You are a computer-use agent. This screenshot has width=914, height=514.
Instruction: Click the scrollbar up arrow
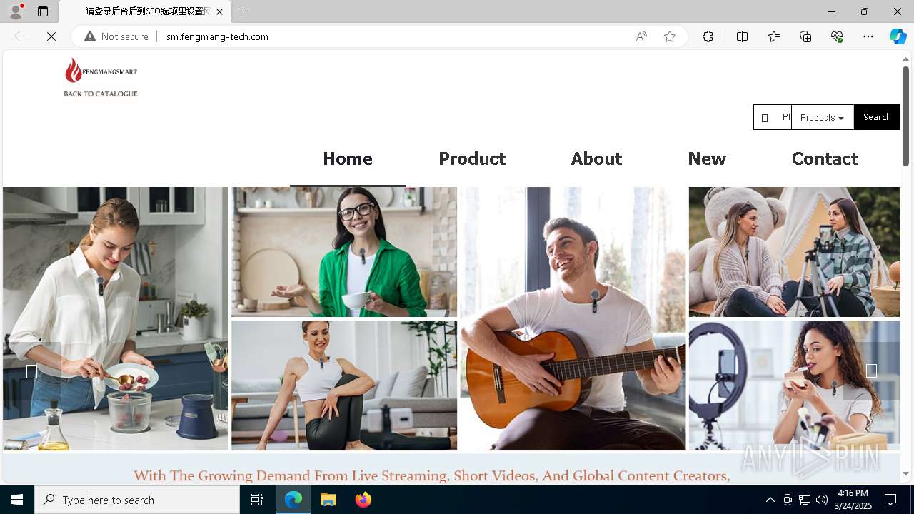coord(905,59)
